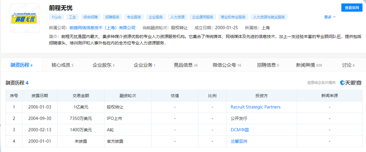This screenshot has height=152, width=366.
Task: Open the DCM中国 investor link
Action: click(240, 130)
